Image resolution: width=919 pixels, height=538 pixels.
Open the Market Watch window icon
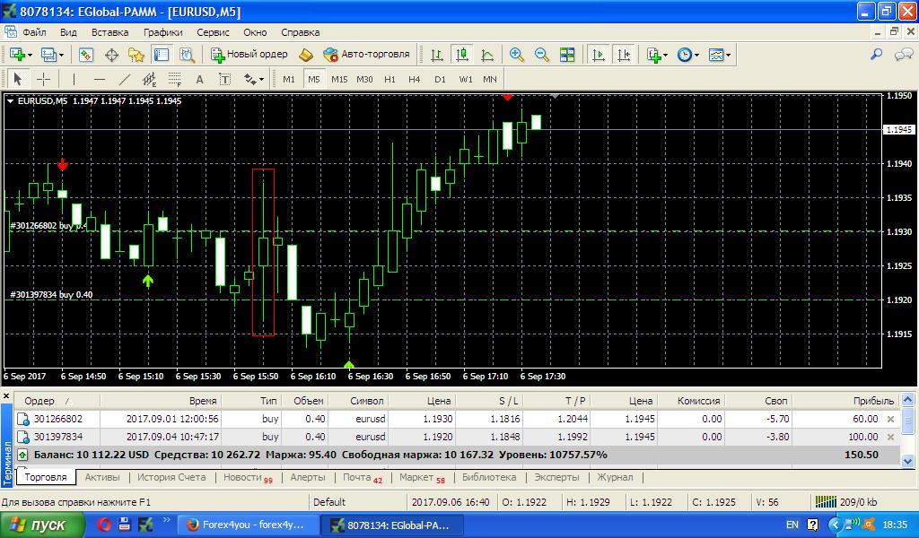click(x=86, y=55)
